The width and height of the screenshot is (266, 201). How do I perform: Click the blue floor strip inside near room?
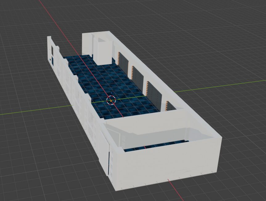(154, 146)
